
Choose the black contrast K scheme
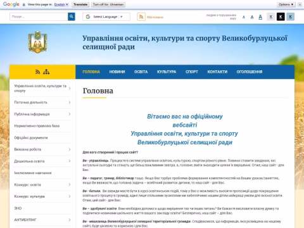pyautogui.click(x=281, y=16)
